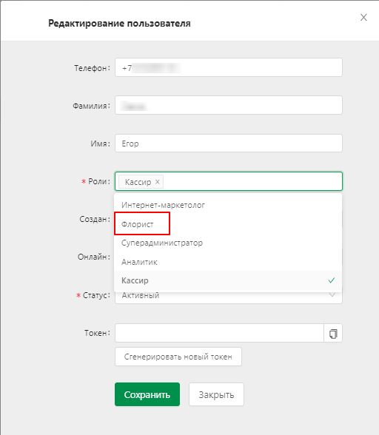Click the Закрыть button
Image resolution: width=379 pixels, height=435 pixels.
click(216, 394)
